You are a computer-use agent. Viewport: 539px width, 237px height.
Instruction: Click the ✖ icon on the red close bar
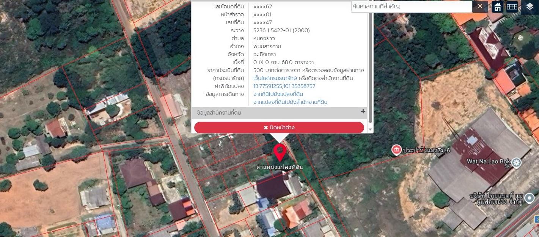point(266,127)
